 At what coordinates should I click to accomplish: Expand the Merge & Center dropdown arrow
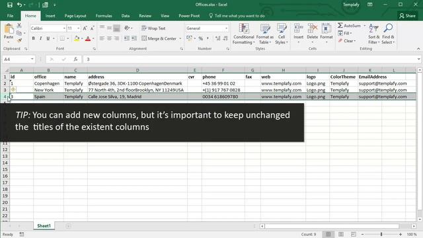point(180,38)
